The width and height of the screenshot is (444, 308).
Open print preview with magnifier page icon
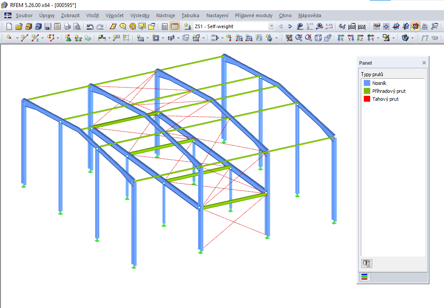pyautogui.click(x=77, y=26)
